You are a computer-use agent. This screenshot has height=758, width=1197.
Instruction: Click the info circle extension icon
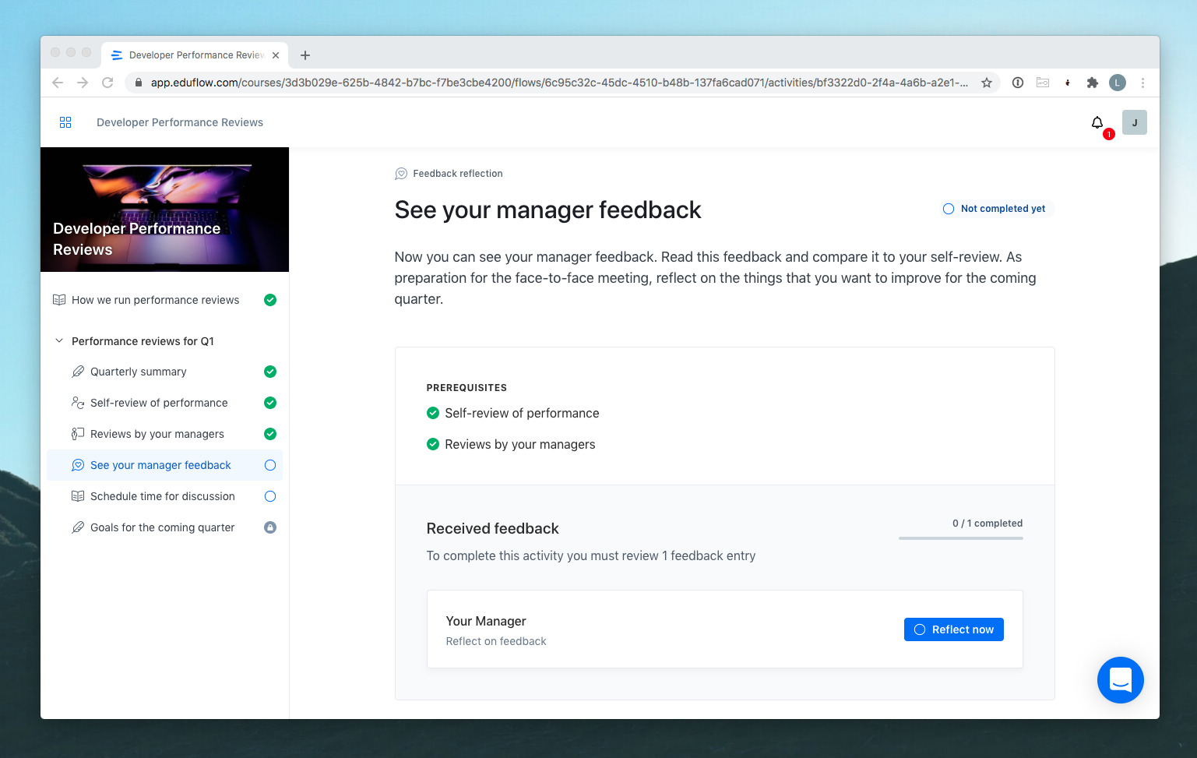1017,83
